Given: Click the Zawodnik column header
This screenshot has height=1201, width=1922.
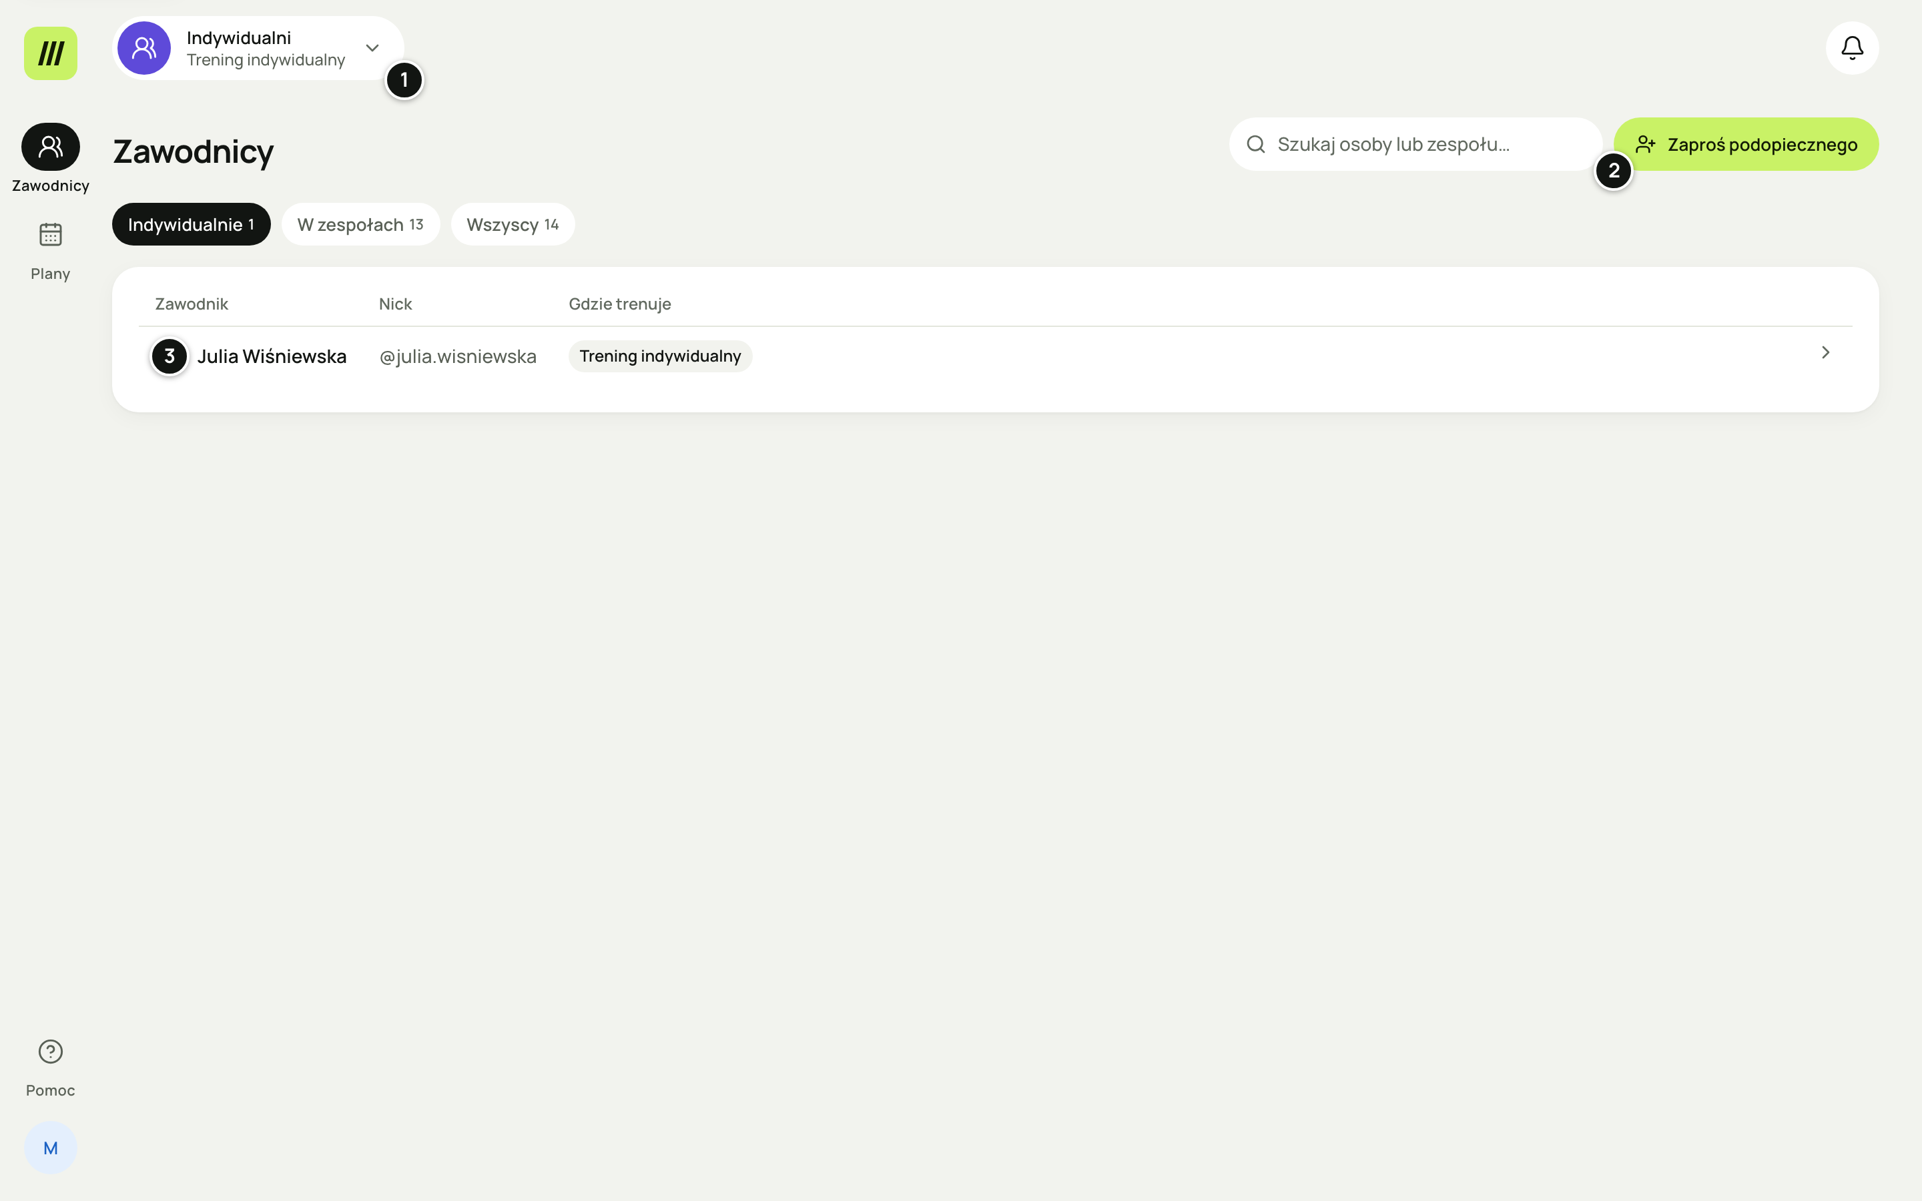Looking at the screenshot, I should pos(192,304).
